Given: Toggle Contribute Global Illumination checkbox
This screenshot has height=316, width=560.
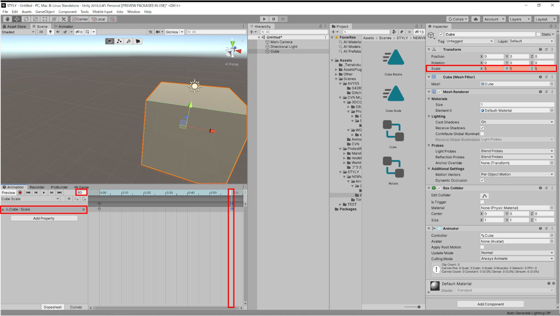Looking at the screenshot, I should click(482, 134).
